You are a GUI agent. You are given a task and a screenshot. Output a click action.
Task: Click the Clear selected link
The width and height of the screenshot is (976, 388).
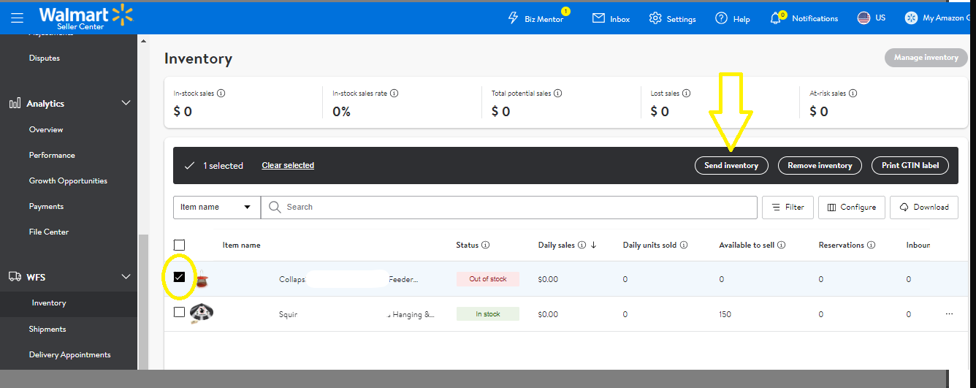[288, 166]
